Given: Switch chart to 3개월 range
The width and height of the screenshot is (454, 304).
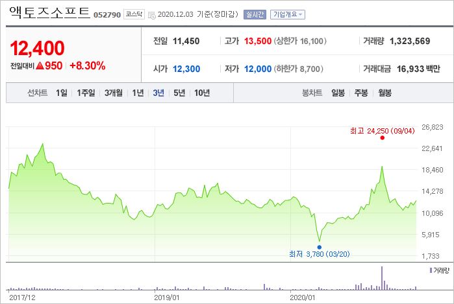Looking at the screenshot, I should point(114,93).
